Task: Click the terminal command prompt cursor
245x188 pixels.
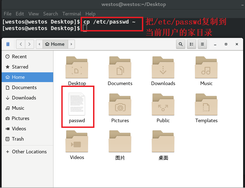Action: tap(85, 28)
